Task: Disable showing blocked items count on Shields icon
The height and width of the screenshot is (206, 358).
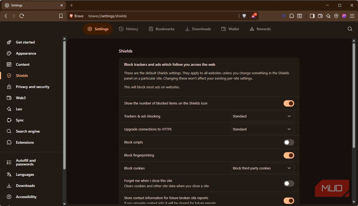Action: (289, 103)
